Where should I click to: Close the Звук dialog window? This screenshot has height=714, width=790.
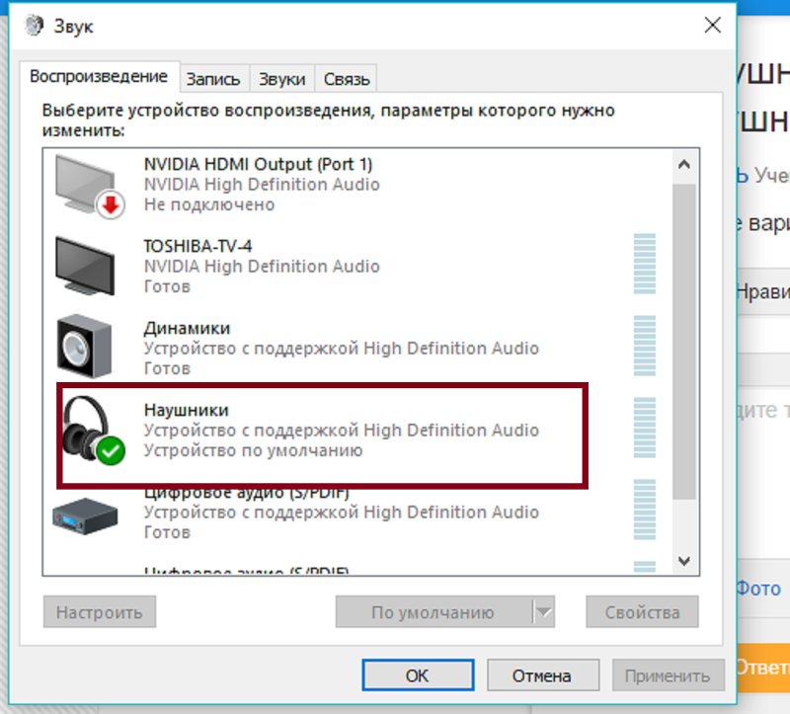pos(712,25)
